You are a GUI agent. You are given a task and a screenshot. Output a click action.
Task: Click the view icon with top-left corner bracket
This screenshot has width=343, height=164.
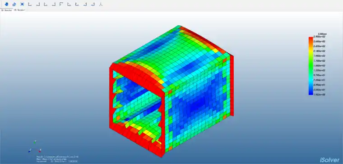click(x=61, y=4)
